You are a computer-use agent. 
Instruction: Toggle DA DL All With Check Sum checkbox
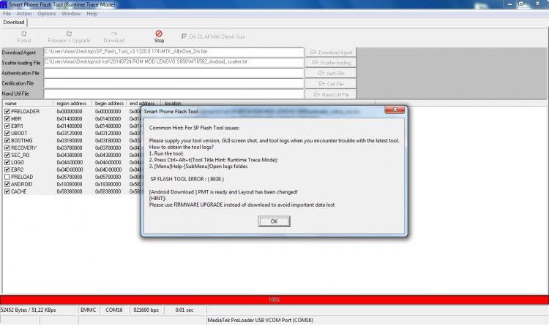[184, 37]
